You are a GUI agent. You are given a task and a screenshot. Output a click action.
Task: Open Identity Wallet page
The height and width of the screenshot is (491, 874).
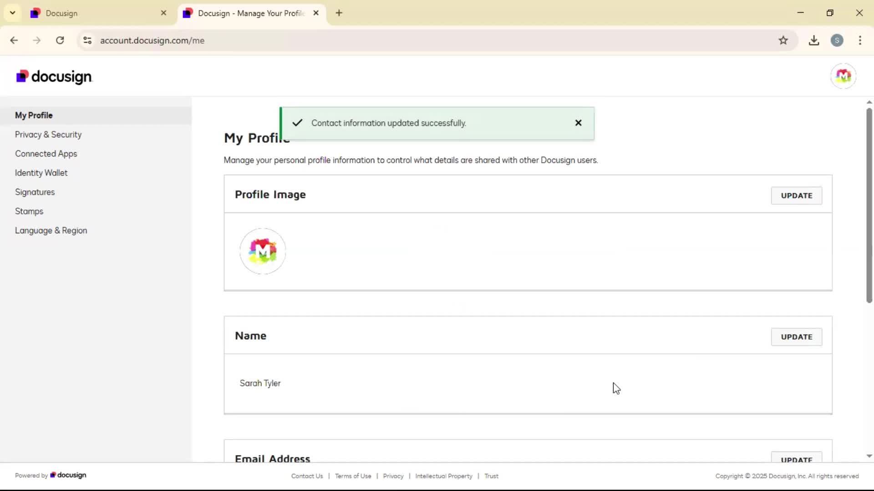41,173
